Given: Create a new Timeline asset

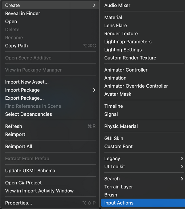Looking at the screenshot, I should click(x=113, y=106).
